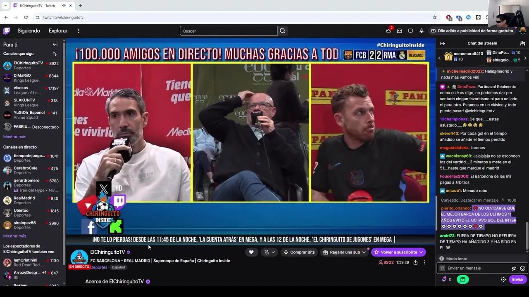Click Volver a suscribirte button
The image size is (529, 297).
398,252
